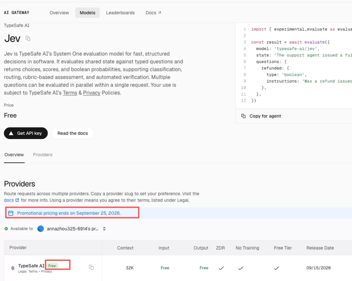The image size is (352, 281).
Task: Open the Docs external nav link
Action: pos(153,13)
